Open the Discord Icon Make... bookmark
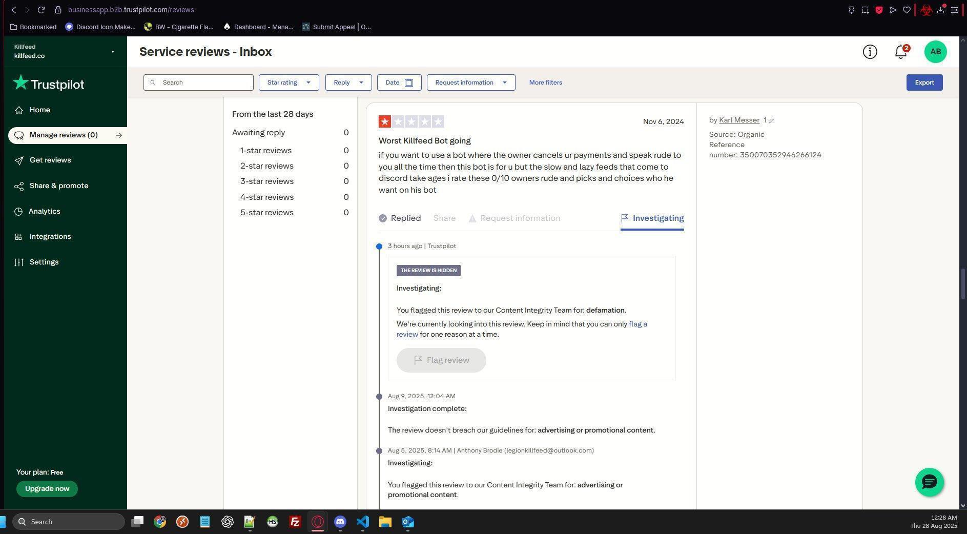The height and width of the screenshot is (534, 967). point(100,27)
